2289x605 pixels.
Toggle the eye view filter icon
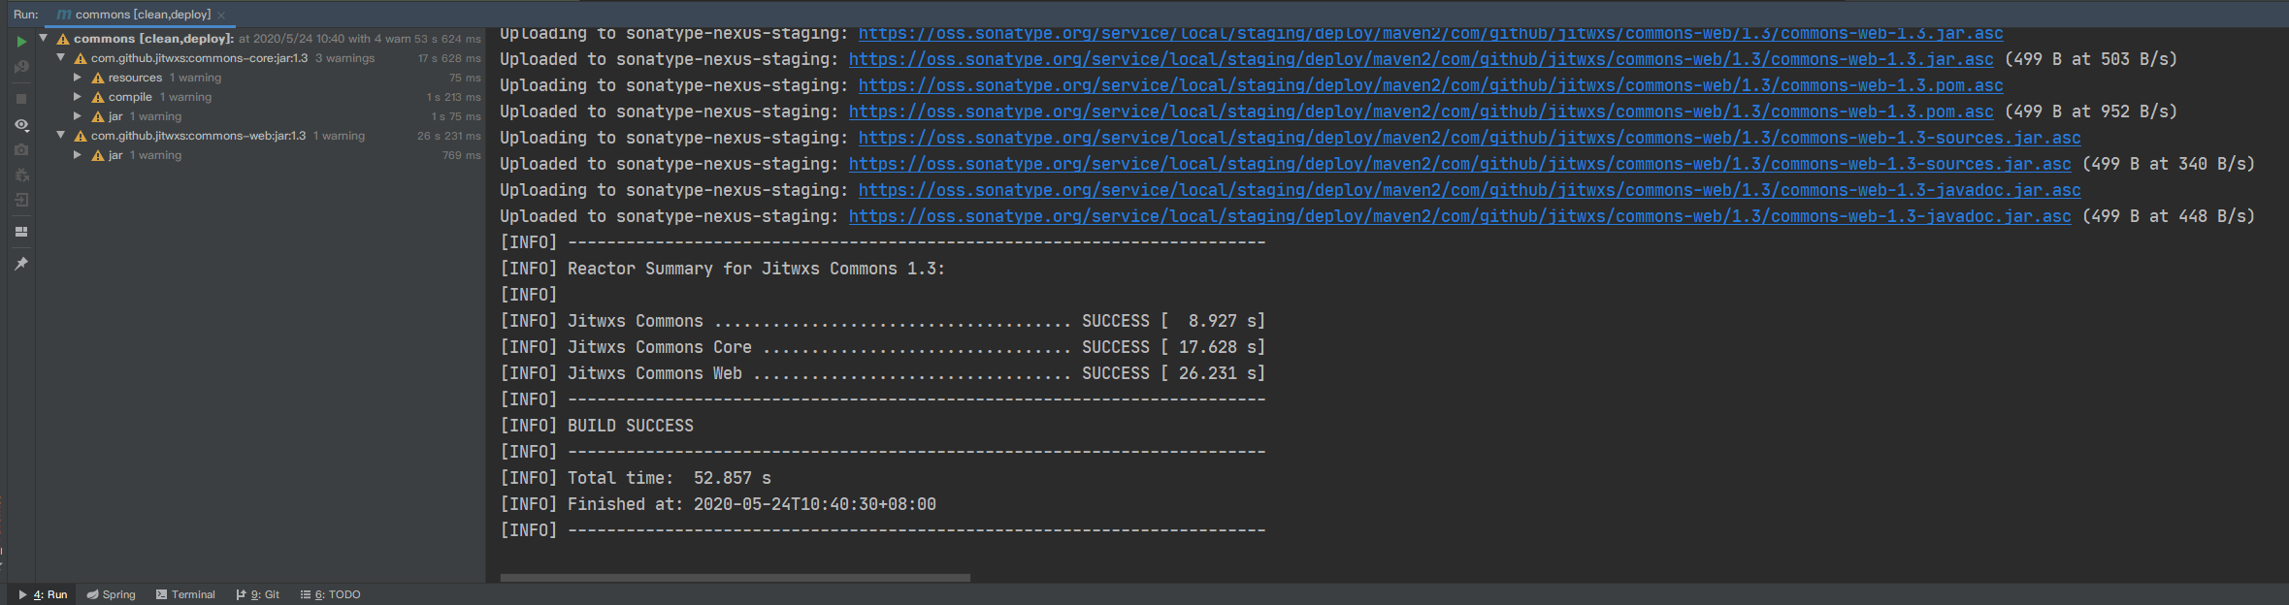(x=21, y=125)
